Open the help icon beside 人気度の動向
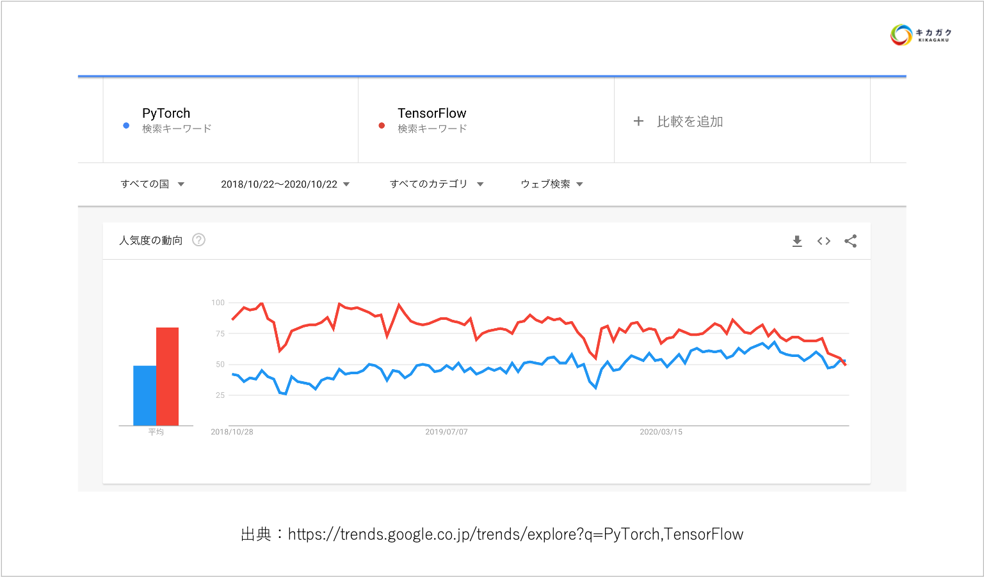This screenshot has height=577, width=984. tap(199, 240)
